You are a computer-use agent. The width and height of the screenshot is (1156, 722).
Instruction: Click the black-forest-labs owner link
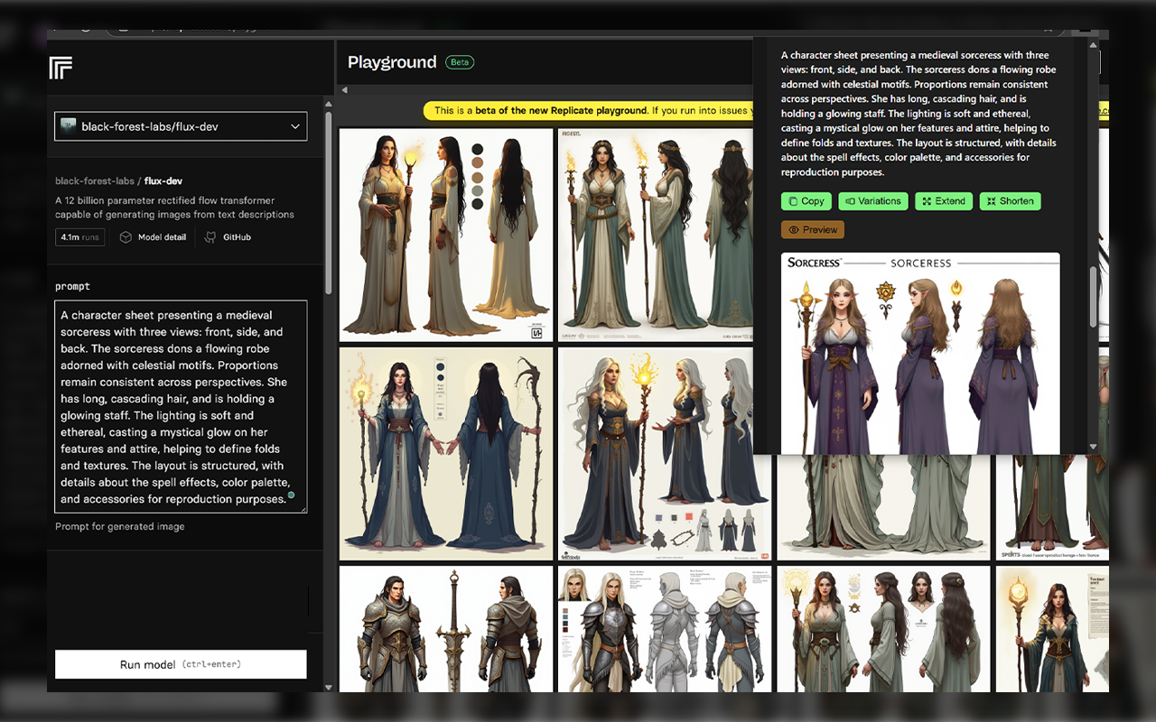coord(95,181)
